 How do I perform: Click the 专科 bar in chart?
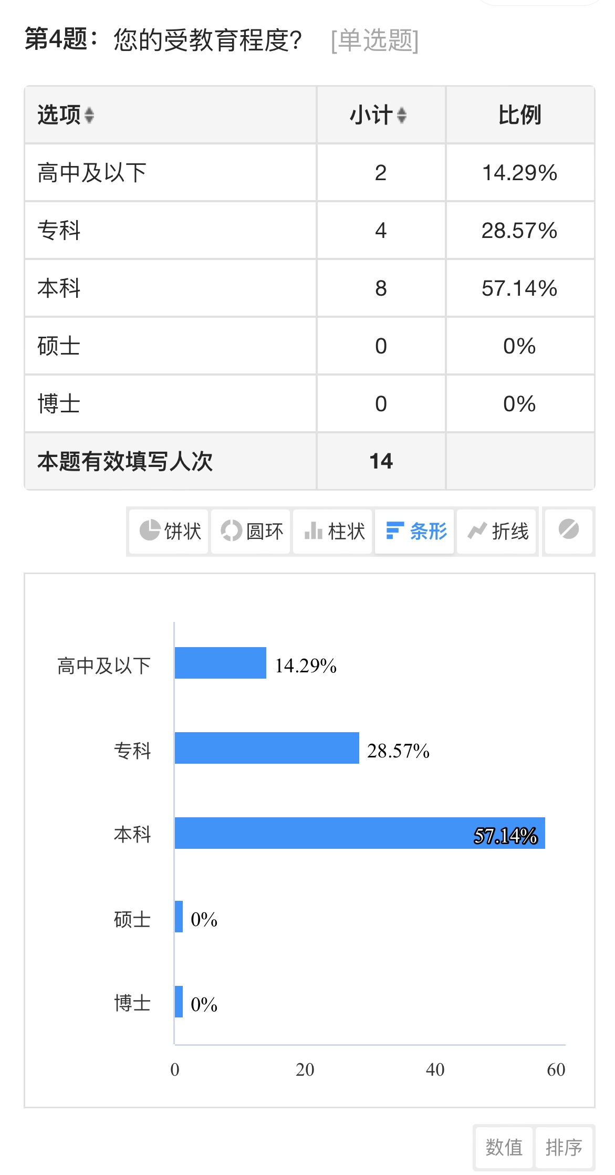267,748
